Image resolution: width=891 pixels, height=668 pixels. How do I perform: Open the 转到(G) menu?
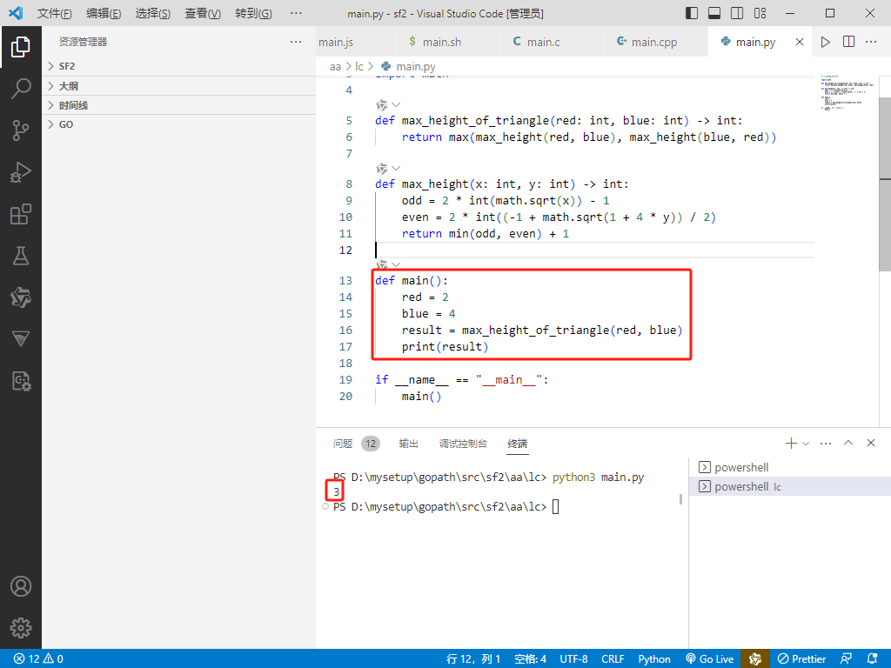(253, 13)
